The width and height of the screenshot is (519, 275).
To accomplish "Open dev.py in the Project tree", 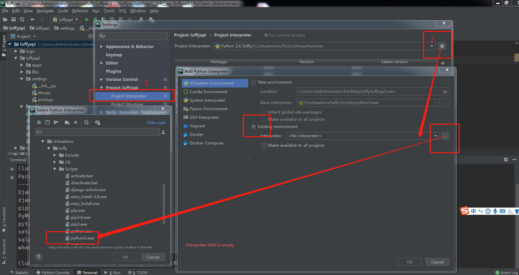I will (x=44, y=93).
